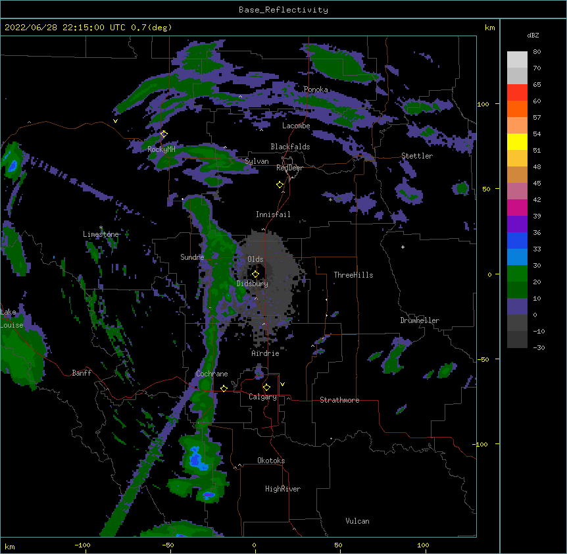Click the RedDeer city label
567x554 pixels.
point(289,168)
